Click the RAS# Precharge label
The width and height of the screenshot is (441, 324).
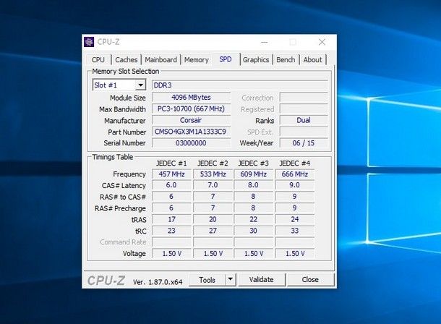pyautogui.click(x=120, y=208)
